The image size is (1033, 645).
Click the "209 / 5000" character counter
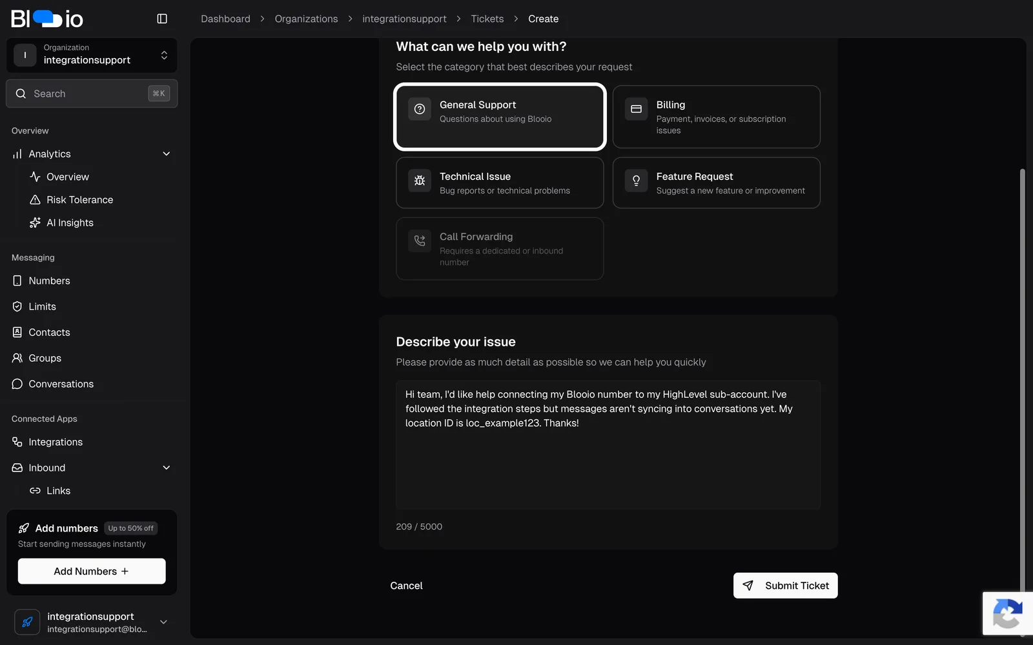pyautogui.click(x=419, y=526)
